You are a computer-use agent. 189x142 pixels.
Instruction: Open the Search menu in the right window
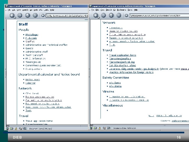(109, 10)
